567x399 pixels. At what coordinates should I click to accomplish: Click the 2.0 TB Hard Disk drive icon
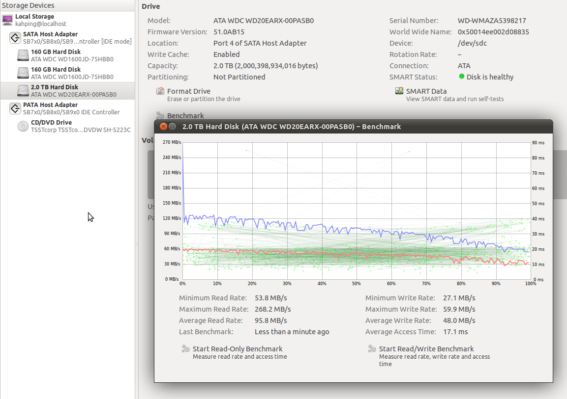point(23,91)
